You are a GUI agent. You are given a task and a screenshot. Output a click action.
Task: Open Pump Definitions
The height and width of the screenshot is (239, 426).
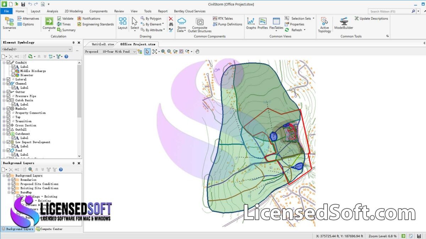click(228, 24)
